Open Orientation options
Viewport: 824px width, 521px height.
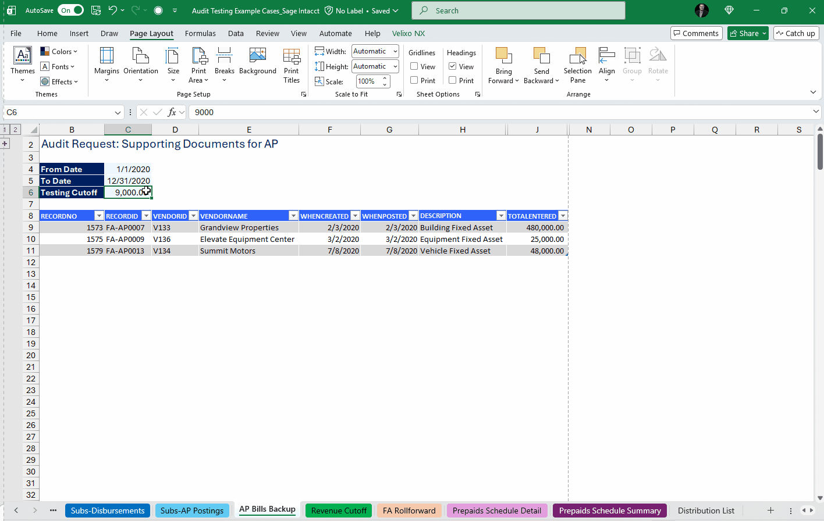[x=140, y=65]
